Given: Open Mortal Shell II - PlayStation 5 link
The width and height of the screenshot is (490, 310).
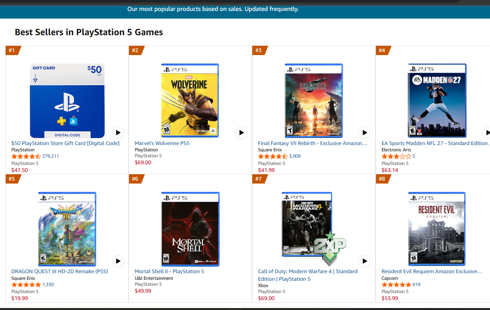Looking at the screenshot, I should tap(169, 271).
